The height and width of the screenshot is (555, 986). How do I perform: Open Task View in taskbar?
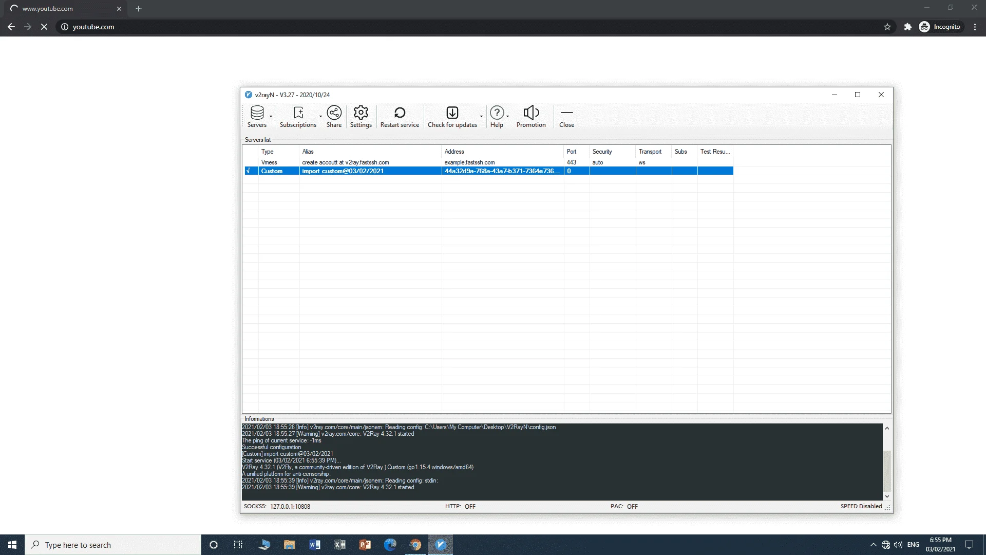pyautogui.click(x=238, y=545)
